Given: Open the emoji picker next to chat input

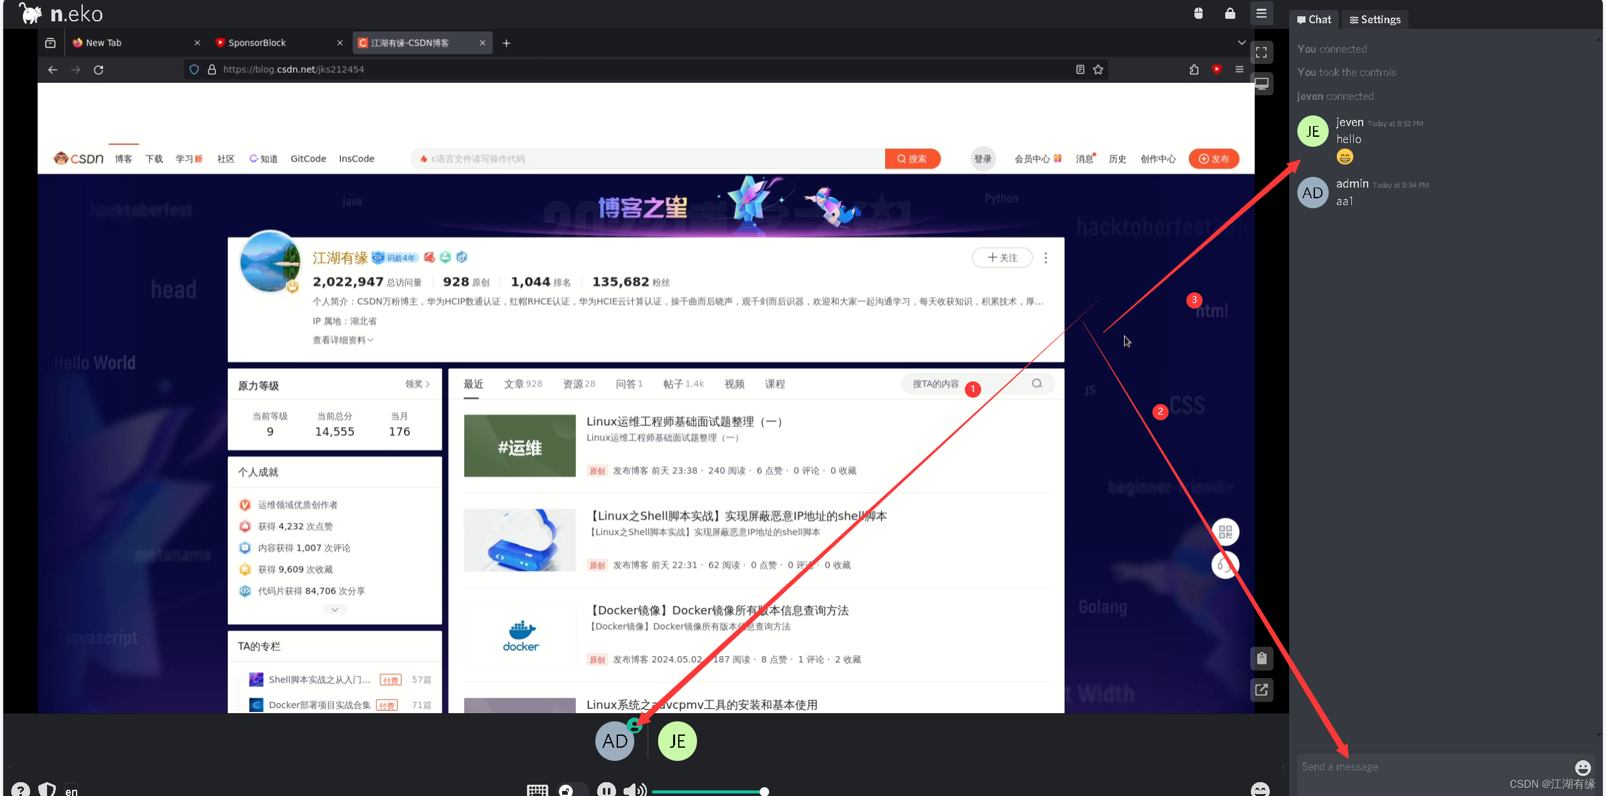Looking at the screenshot, I should click(x=1583, y=767).
